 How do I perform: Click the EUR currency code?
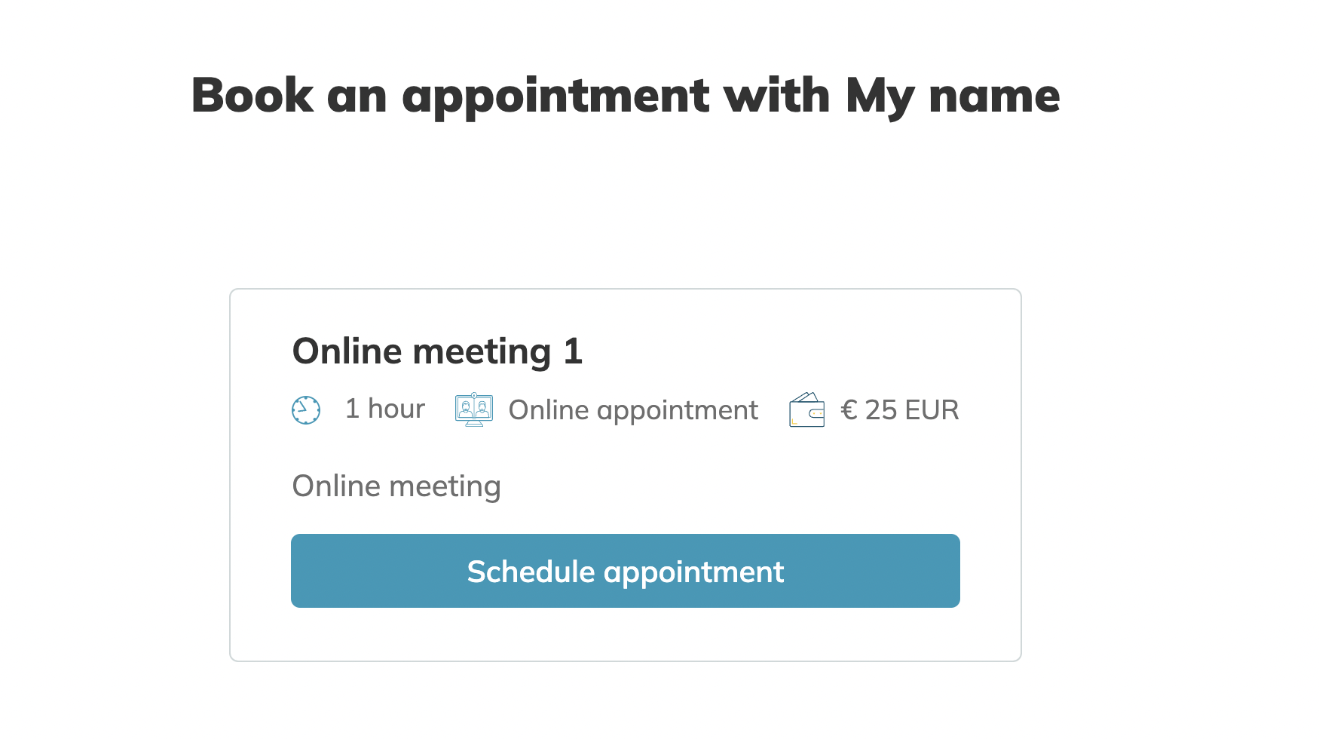coord(932,410)
